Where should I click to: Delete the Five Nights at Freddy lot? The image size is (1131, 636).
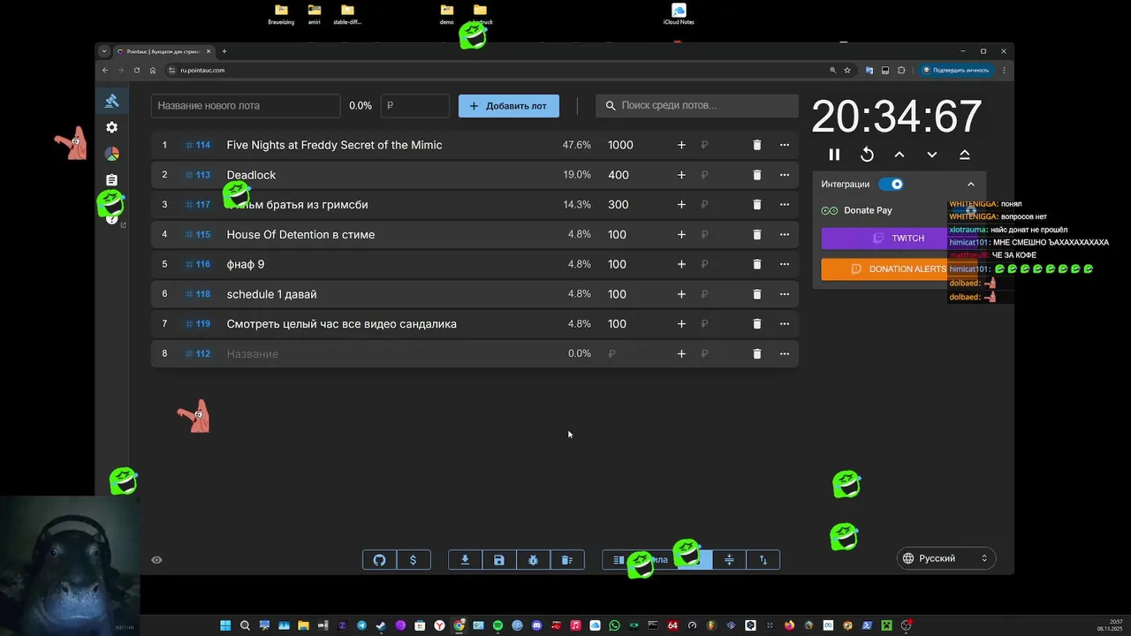click(x=757, y=145)
